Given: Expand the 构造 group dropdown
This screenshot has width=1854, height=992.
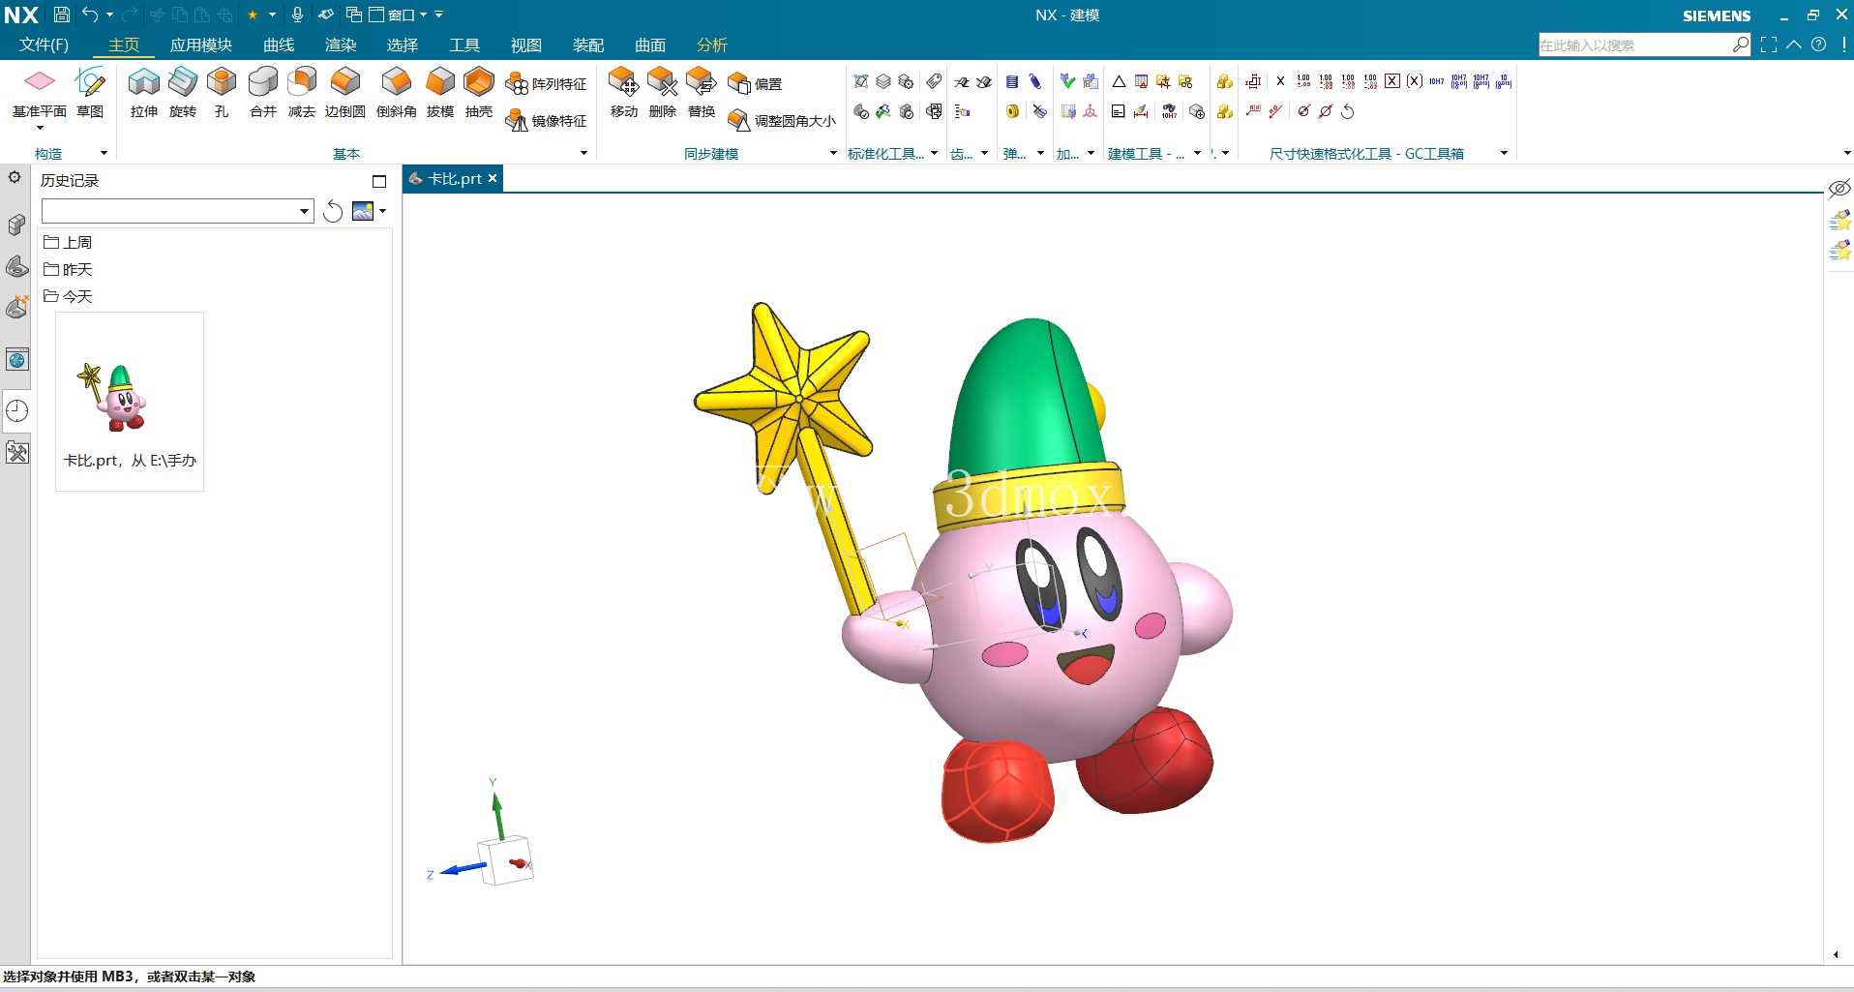Looking at the screenshot, I should coord(105,153).
